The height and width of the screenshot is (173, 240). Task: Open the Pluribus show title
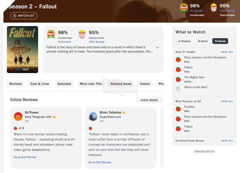[x=189, y=107]
